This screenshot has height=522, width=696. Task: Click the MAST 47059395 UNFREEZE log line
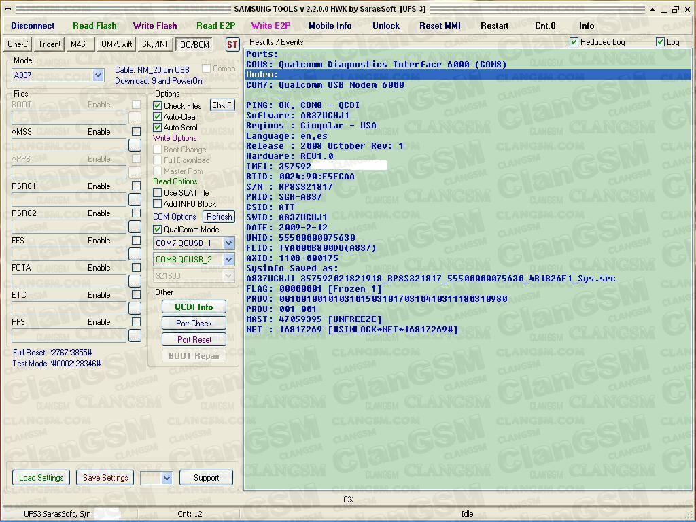314,319
